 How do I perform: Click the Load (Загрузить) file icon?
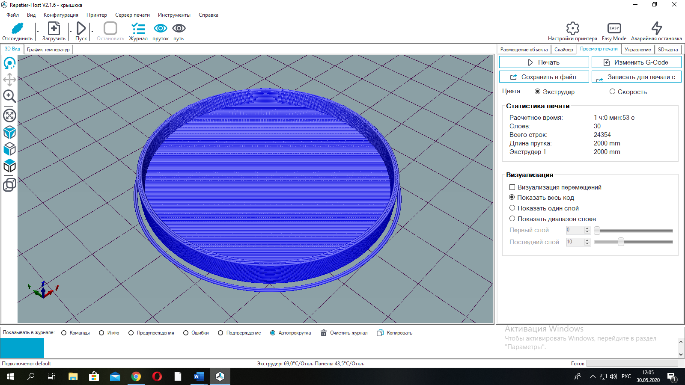pyautogui.click(x=54, y=29)
